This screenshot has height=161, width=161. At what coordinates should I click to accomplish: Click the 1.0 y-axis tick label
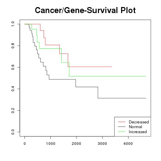tap(13, 24)
